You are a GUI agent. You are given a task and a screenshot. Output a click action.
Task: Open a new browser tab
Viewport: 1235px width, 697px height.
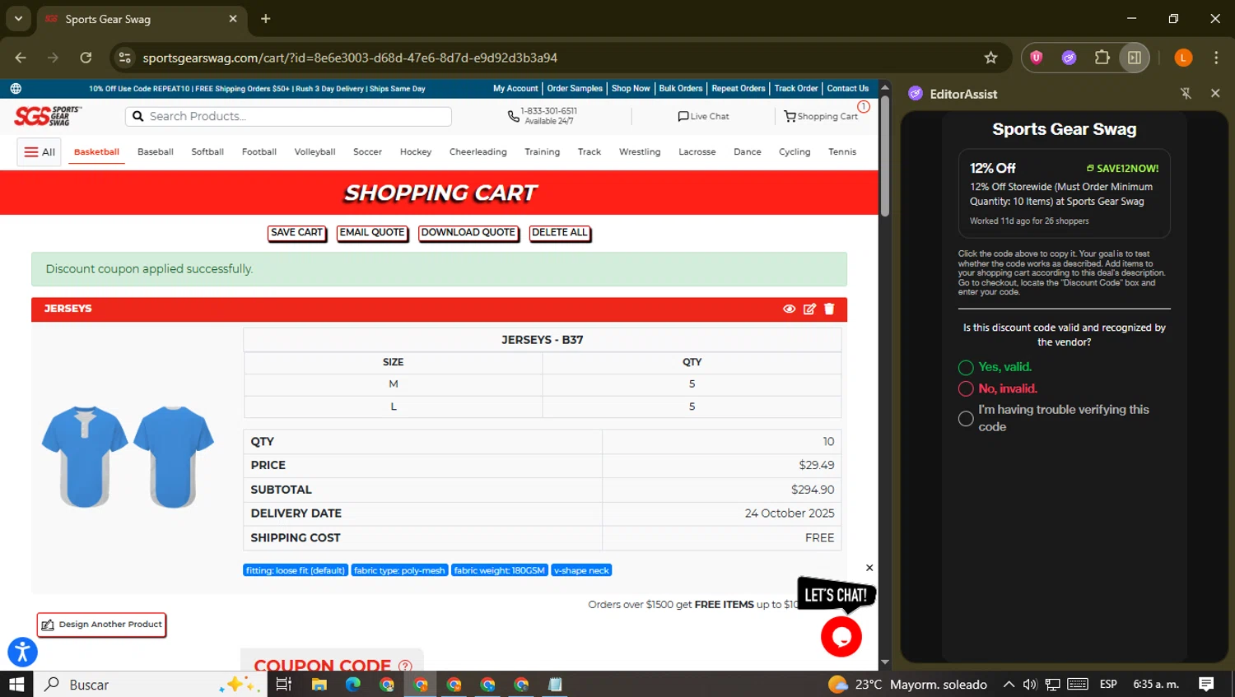click(265, 18)
